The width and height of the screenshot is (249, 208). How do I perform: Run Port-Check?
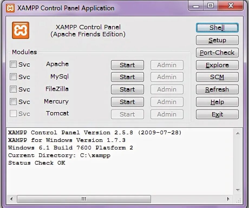[x=217, y=53]
